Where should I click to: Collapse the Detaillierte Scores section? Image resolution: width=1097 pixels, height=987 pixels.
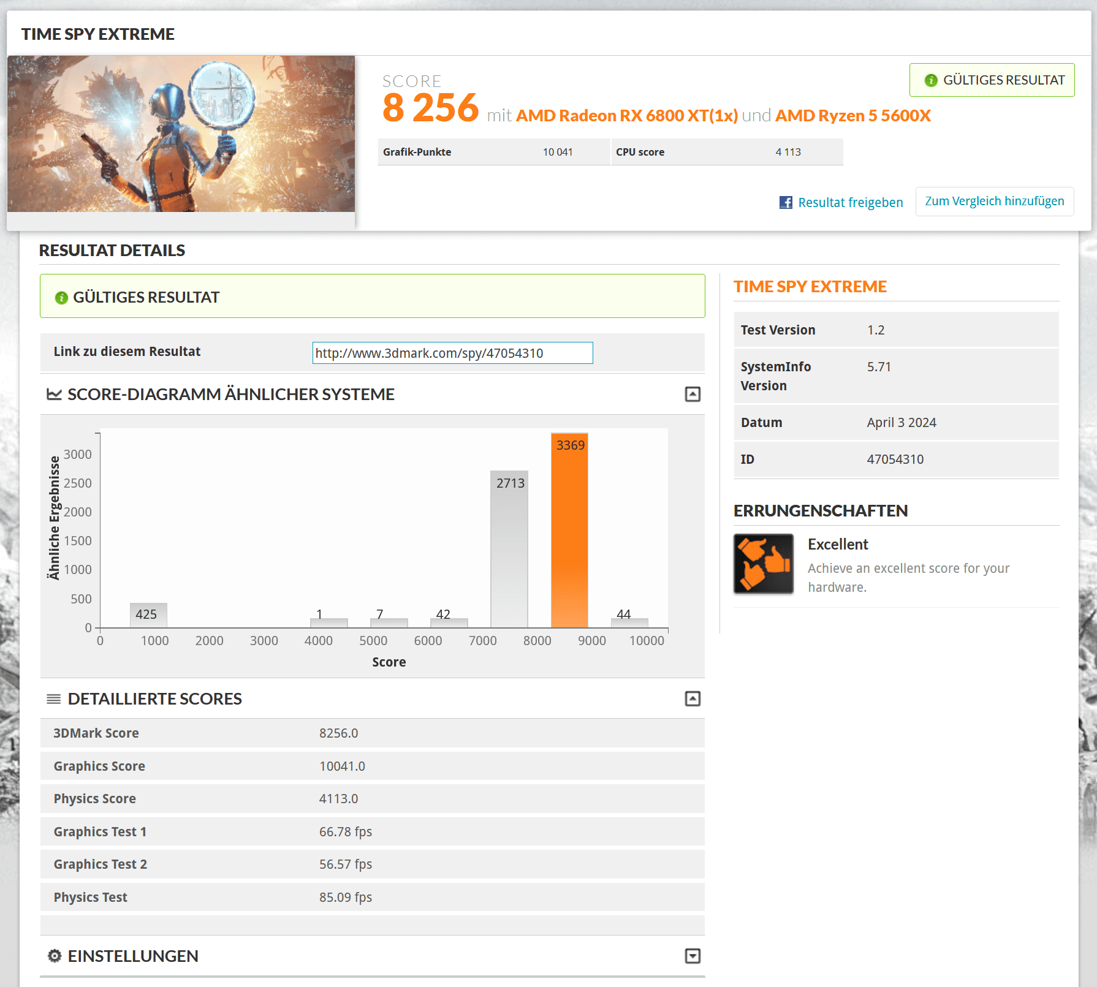coord(693,698)
